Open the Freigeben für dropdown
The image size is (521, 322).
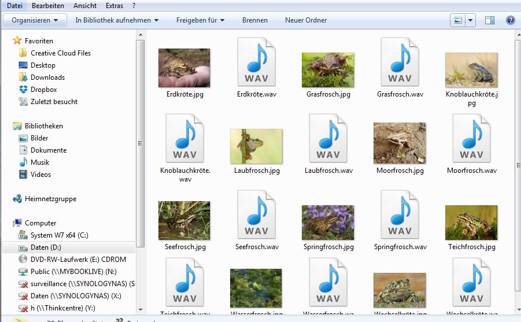click(200, 20)
